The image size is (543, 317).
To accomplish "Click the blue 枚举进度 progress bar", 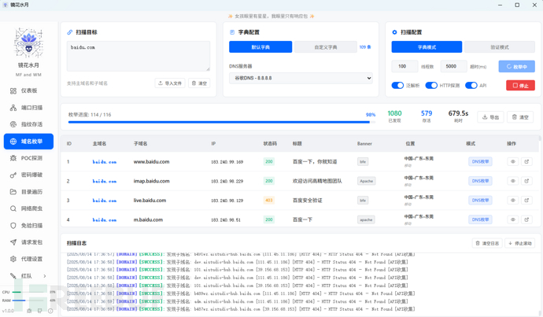I will 222,122.
